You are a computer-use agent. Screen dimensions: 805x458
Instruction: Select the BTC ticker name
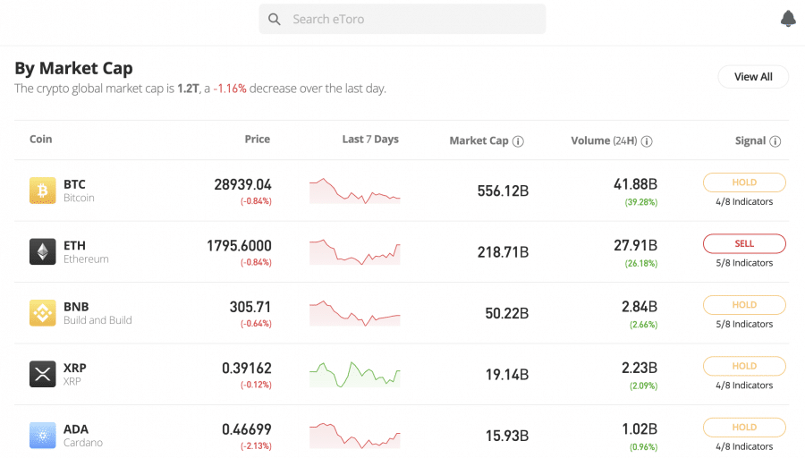(74, 184)
